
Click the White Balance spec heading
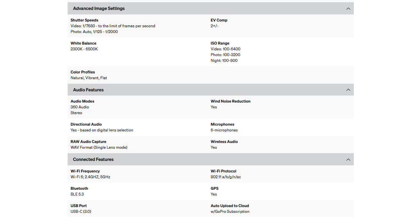coord(83,43)
